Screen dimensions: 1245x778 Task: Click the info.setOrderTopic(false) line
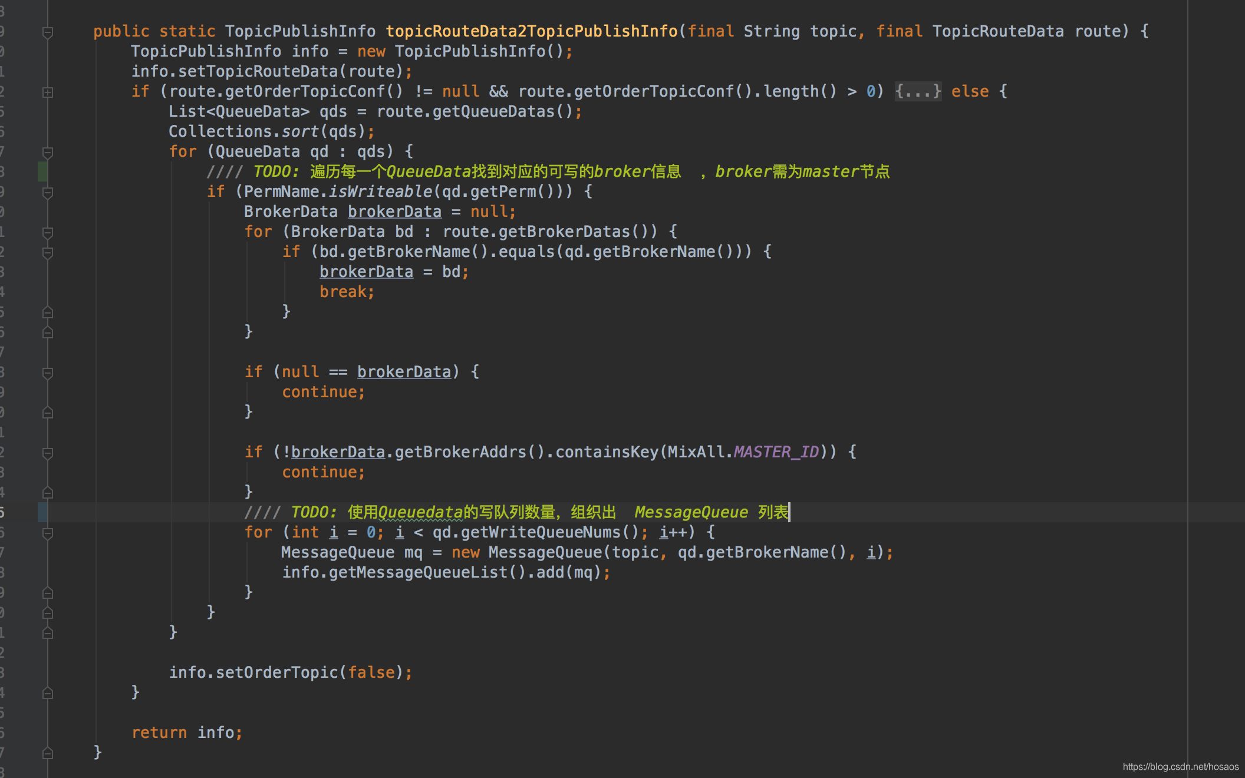click(290, 672)
